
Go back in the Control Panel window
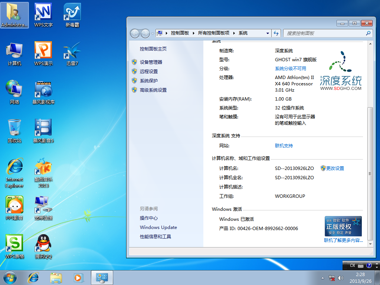(135, 33)
